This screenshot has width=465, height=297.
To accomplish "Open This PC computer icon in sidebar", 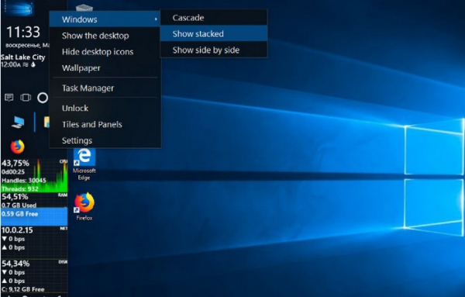I will [x=18, y=122].
